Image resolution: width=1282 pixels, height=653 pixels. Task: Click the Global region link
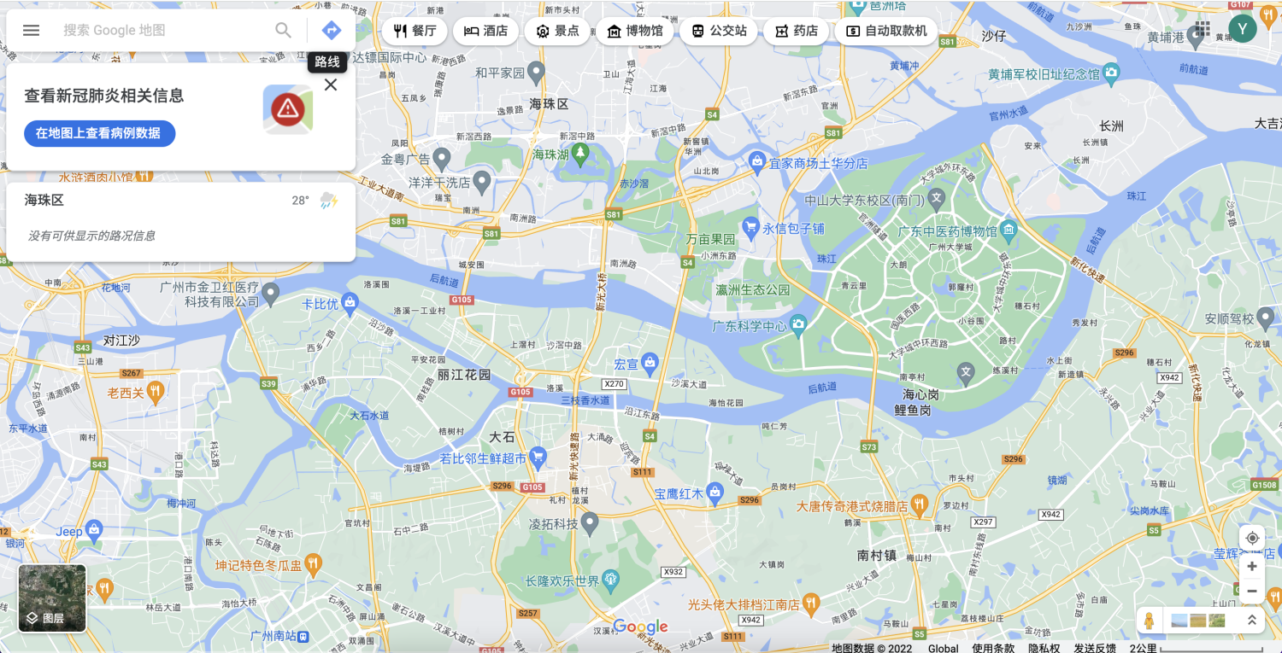pos(944,648)
